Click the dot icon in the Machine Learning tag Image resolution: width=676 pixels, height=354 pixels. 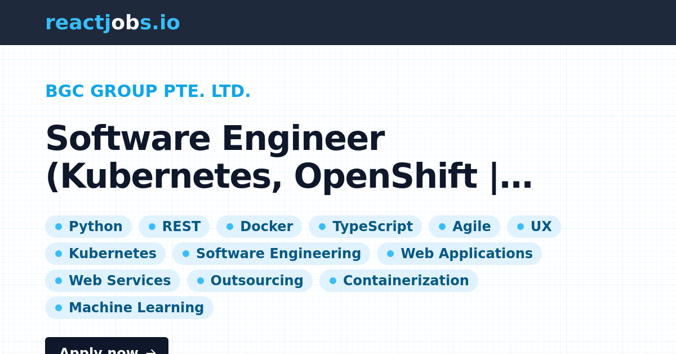click(59, 307)
